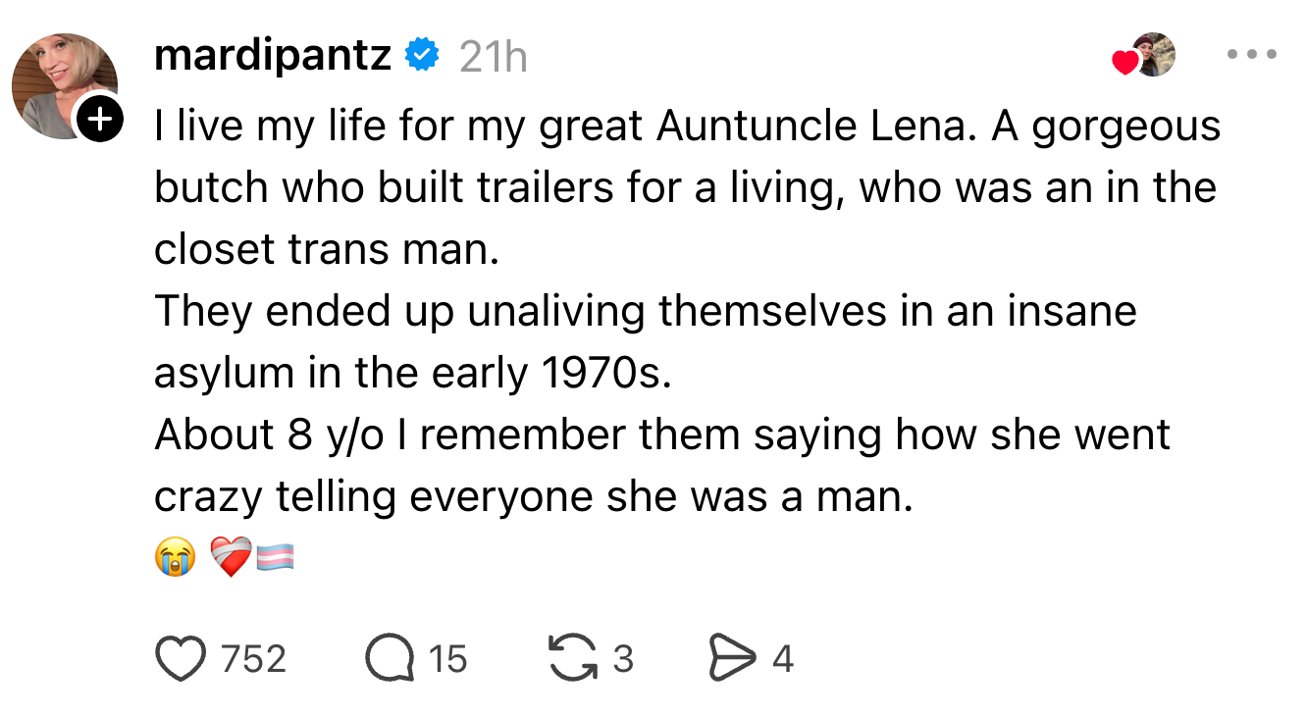Open replies via the comment bubble icon

(x=390, y=659)
